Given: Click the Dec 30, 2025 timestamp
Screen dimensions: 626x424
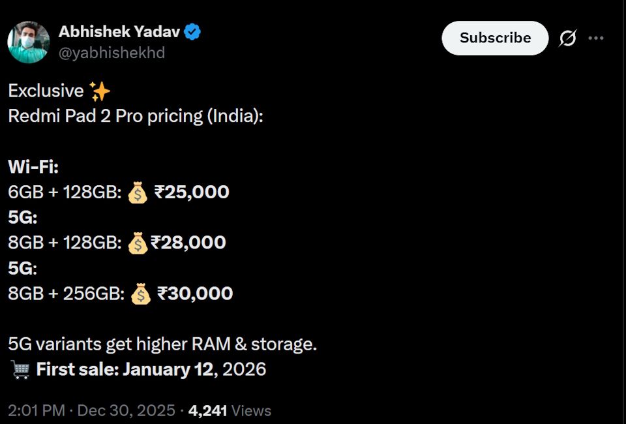Looking at the screenshot, I should pyautogui.click(x=124, y=410).
